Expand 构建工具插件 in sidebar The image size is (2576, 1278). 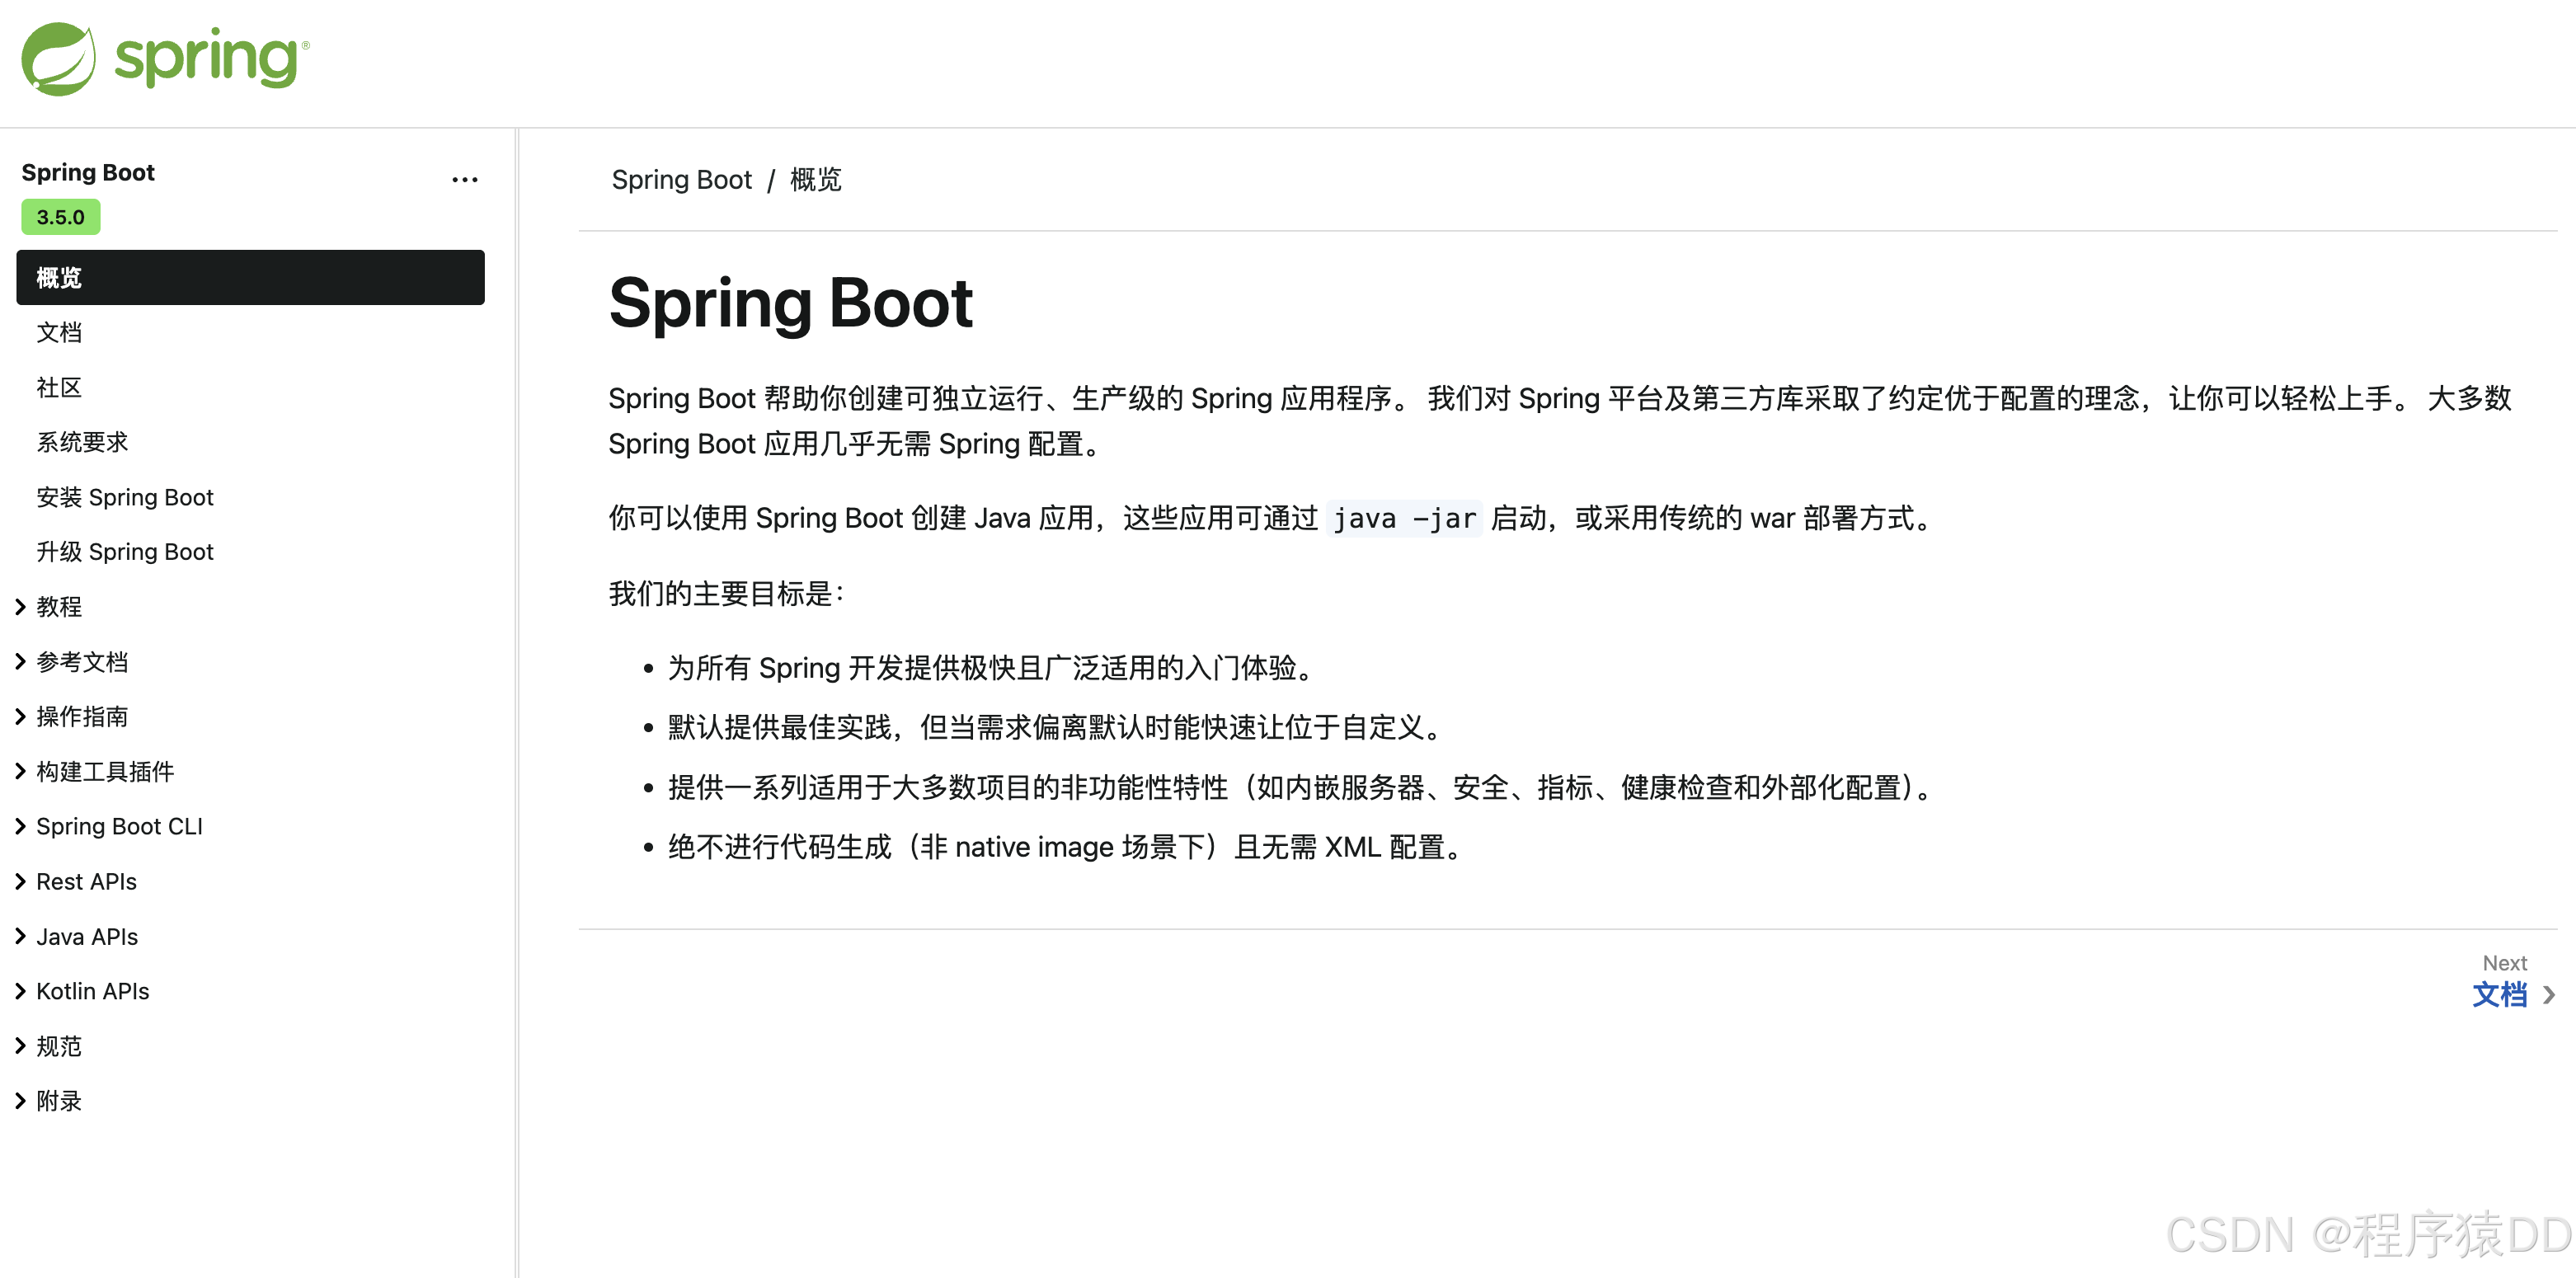coord(20,771)
